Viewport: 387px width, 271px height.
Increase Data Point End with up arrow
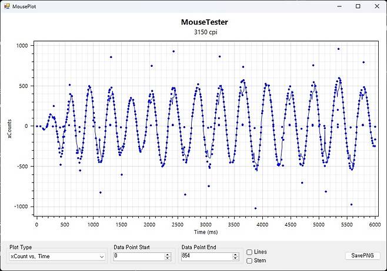pyautogui.click(x=235, y=255)
